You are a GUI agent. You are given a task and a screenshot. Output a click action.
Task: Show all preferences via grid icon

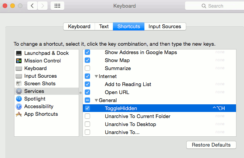click(57, 6)
